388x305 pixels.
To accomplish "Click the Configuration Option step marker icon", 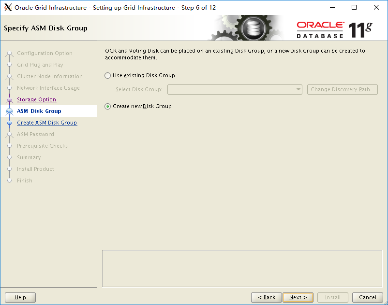I will (x=9, y=54).
